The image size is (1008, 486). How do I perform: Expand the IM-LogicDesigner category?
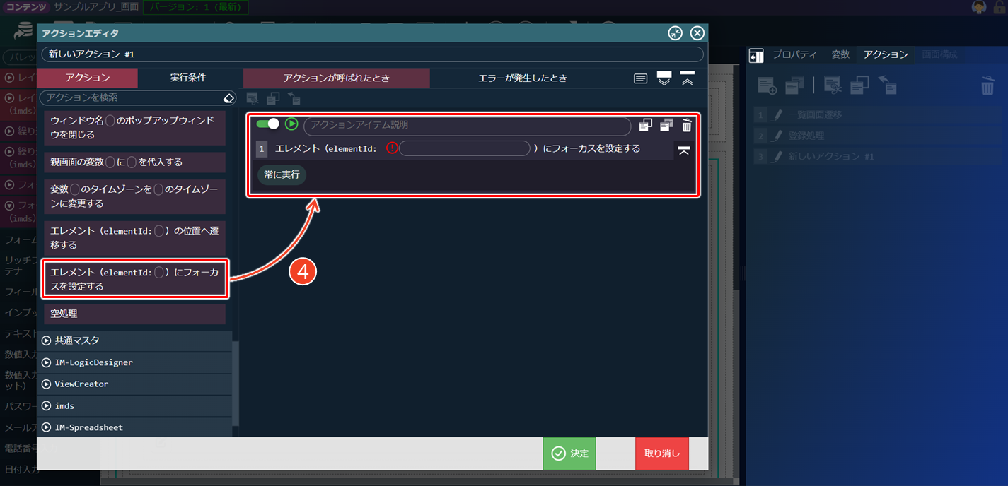(134, 362)
